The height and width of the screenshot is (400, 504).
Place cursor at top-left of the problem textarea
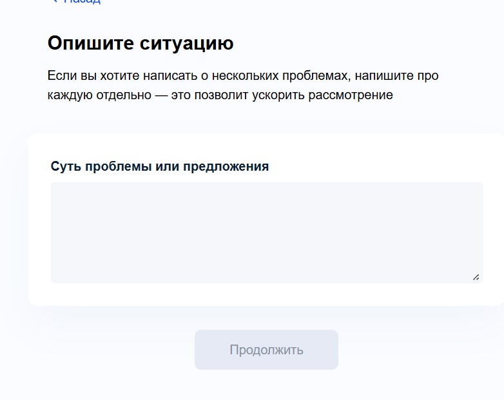tap(57, 189)
